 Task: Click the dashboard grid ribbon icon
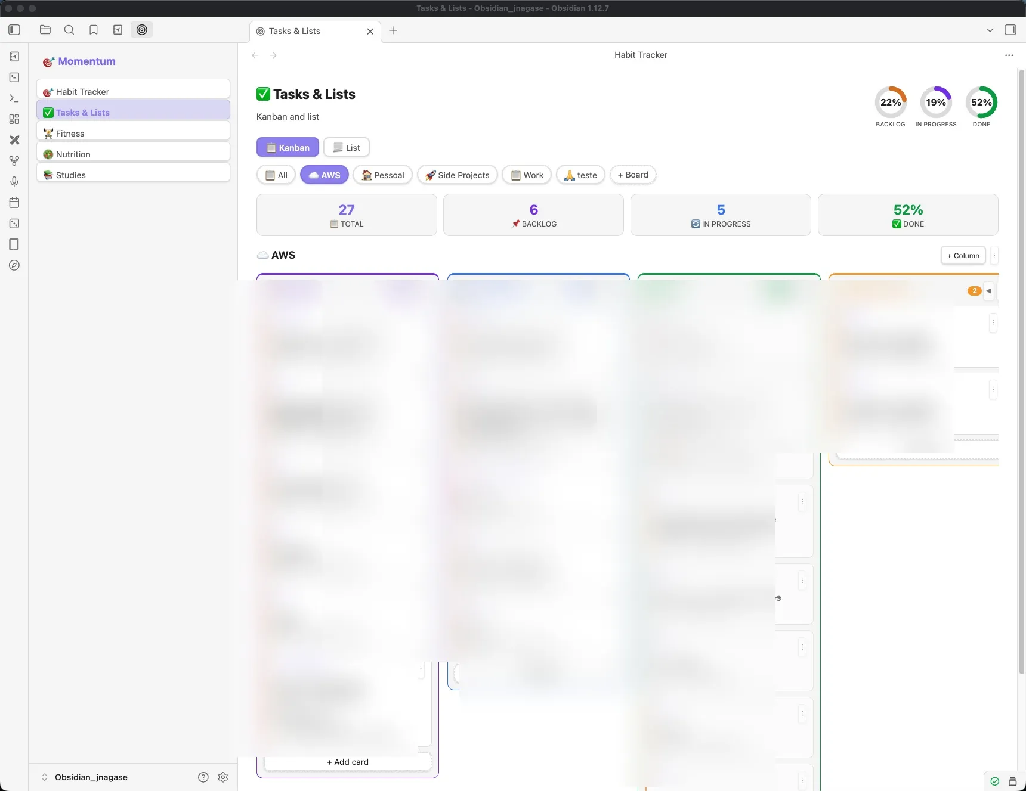click(14, 119)
